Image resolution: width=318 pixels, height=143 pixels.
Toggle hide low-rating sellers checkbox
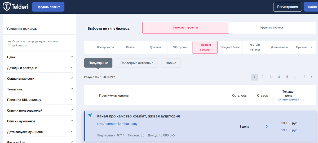pos(9,43)
